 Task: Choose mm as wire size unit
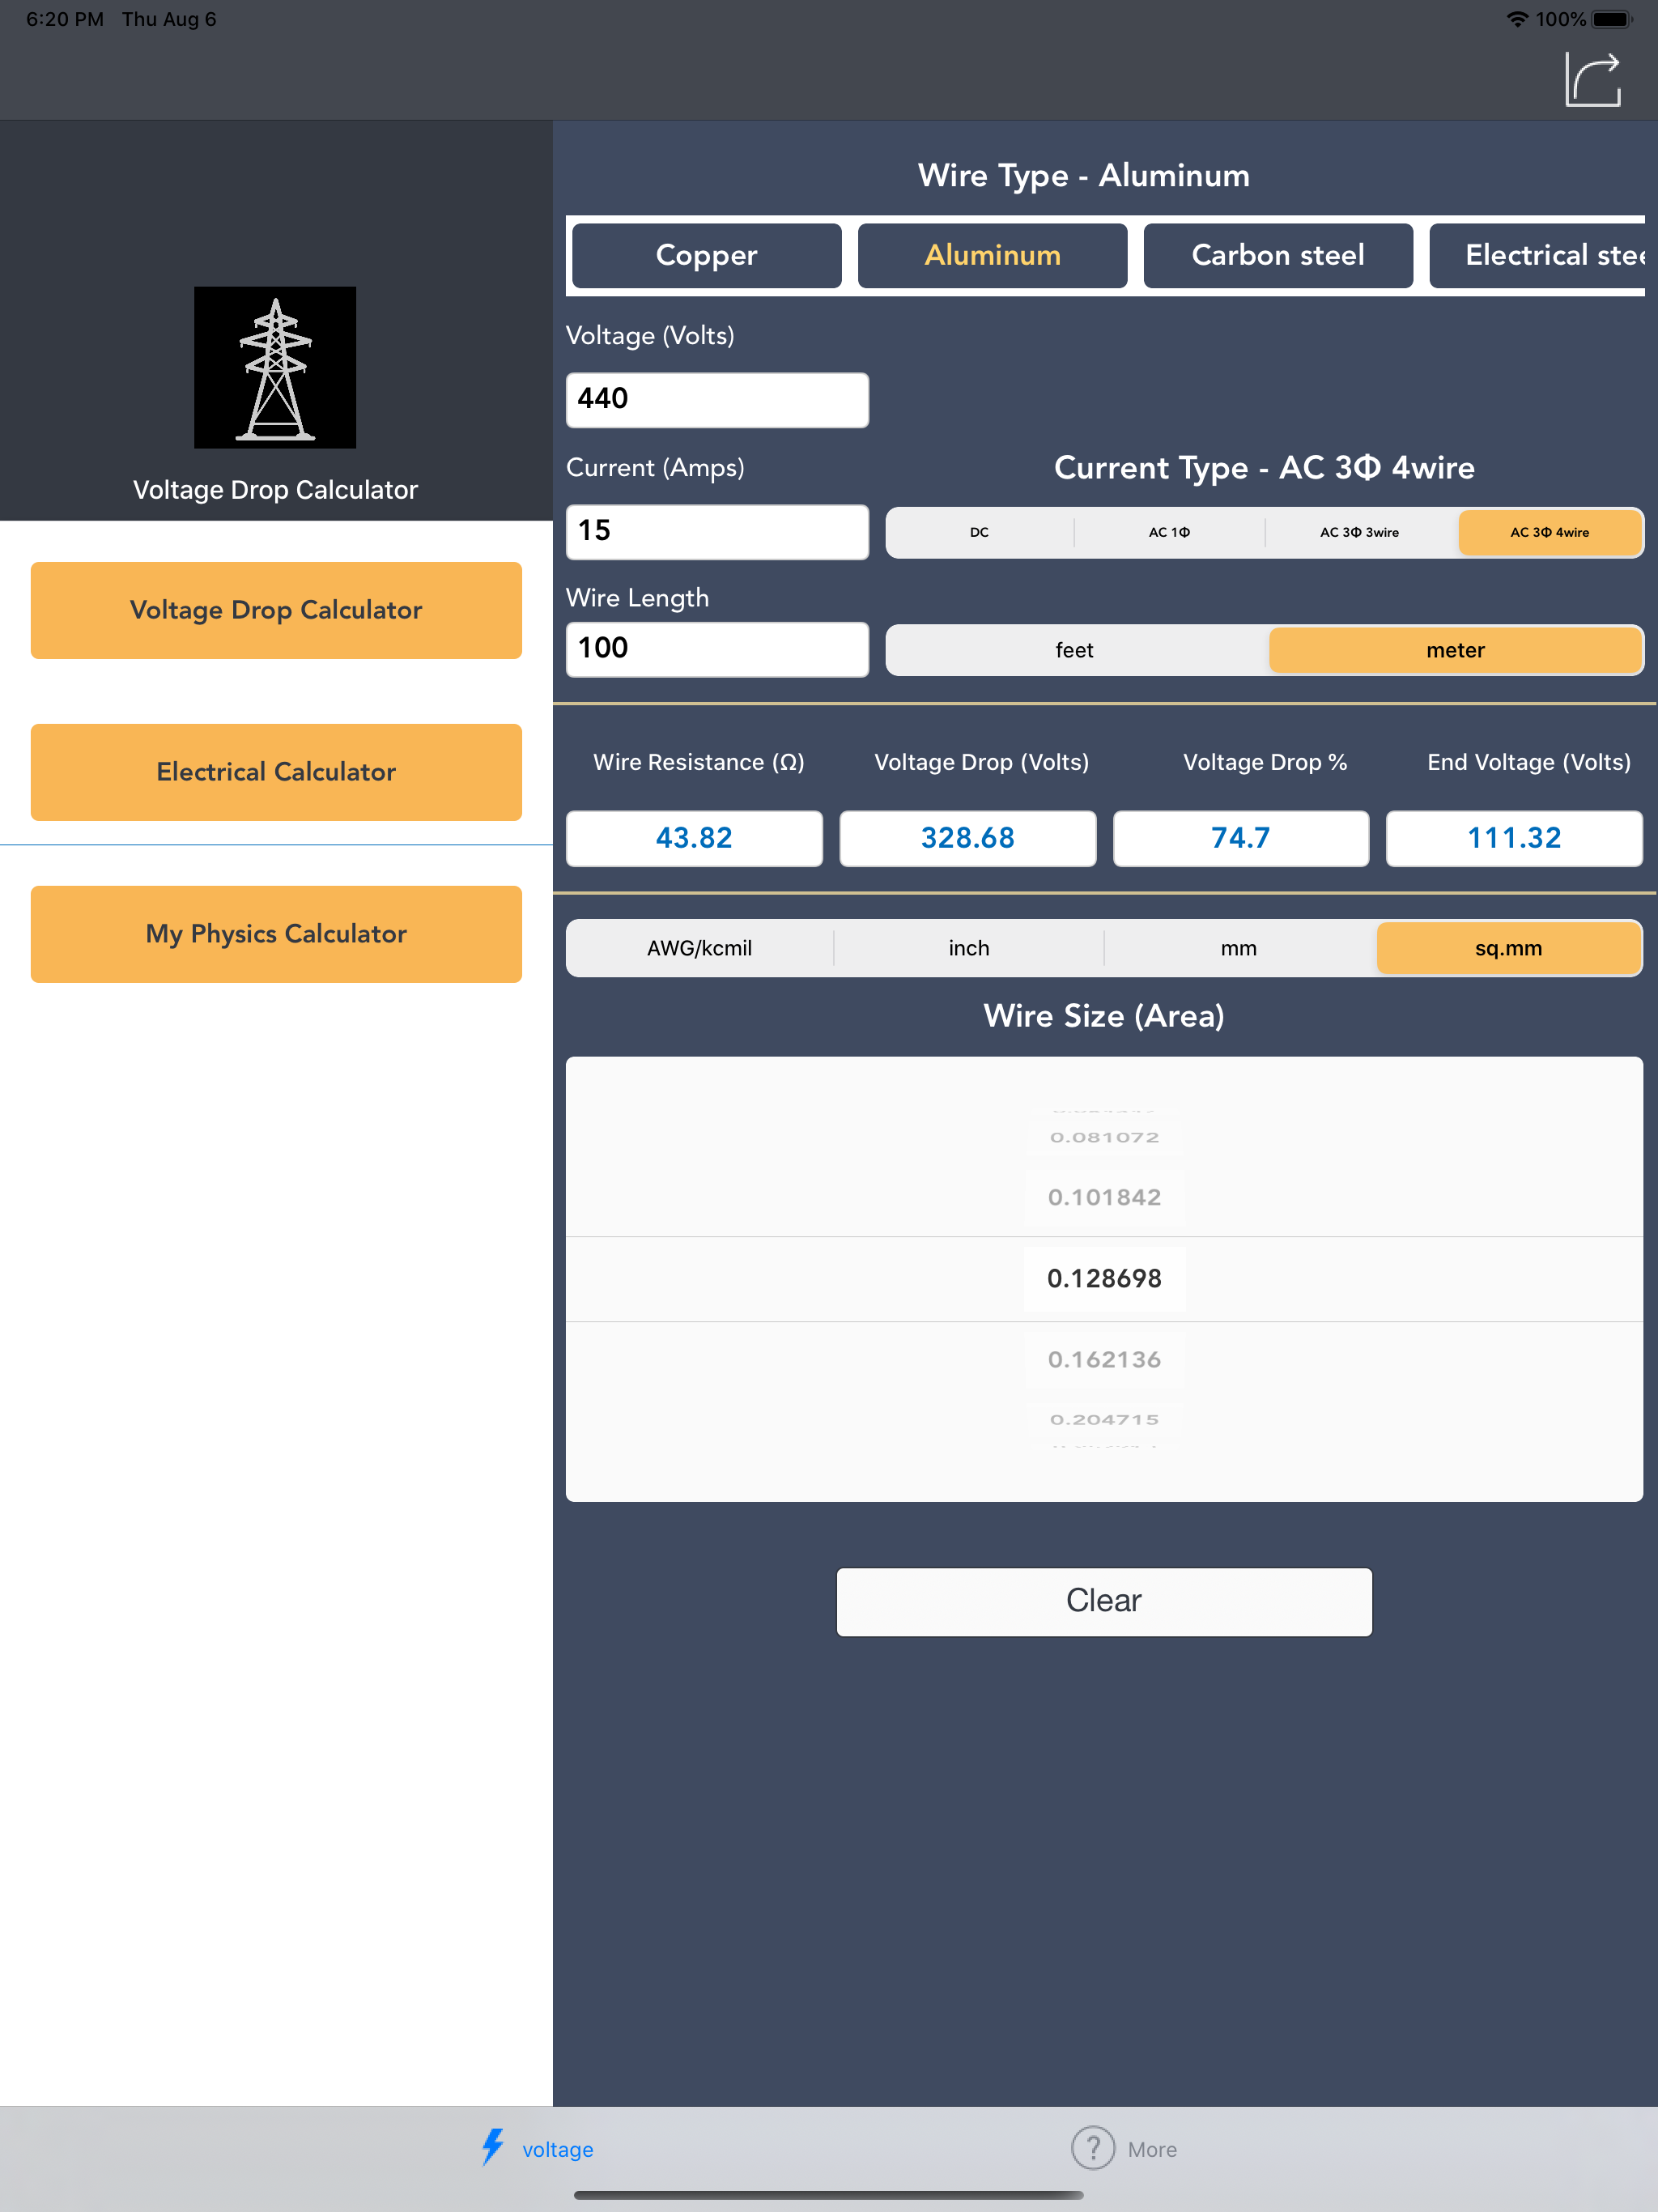[x=1240, y=947]
